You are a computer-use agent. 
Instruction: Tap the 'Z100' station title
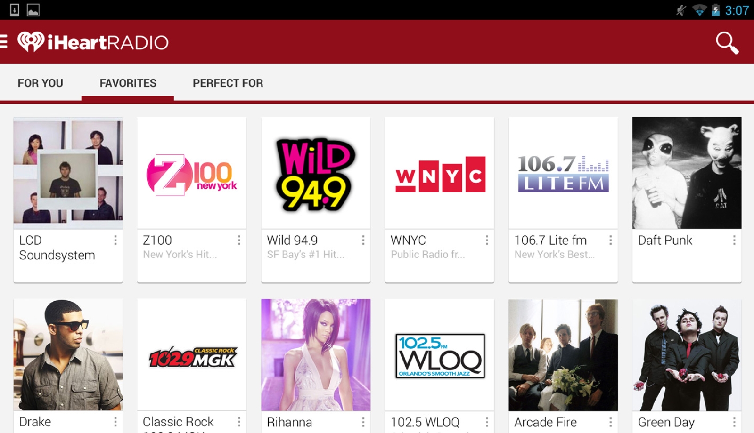point(157,241)
